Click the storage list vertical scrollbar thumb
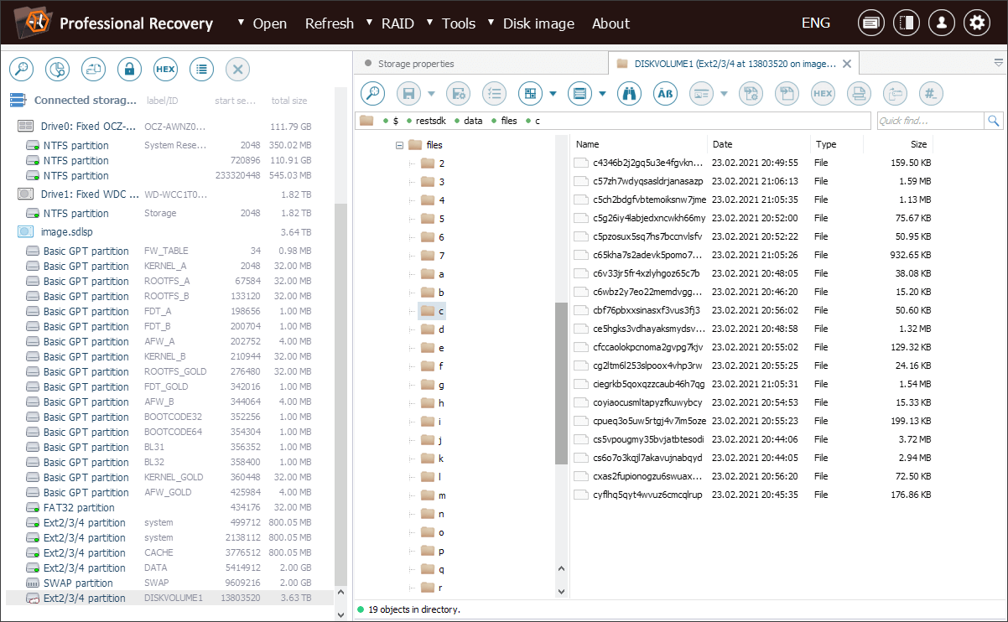The height and width of the screenshot is (622, 1008). click(340, 394)
